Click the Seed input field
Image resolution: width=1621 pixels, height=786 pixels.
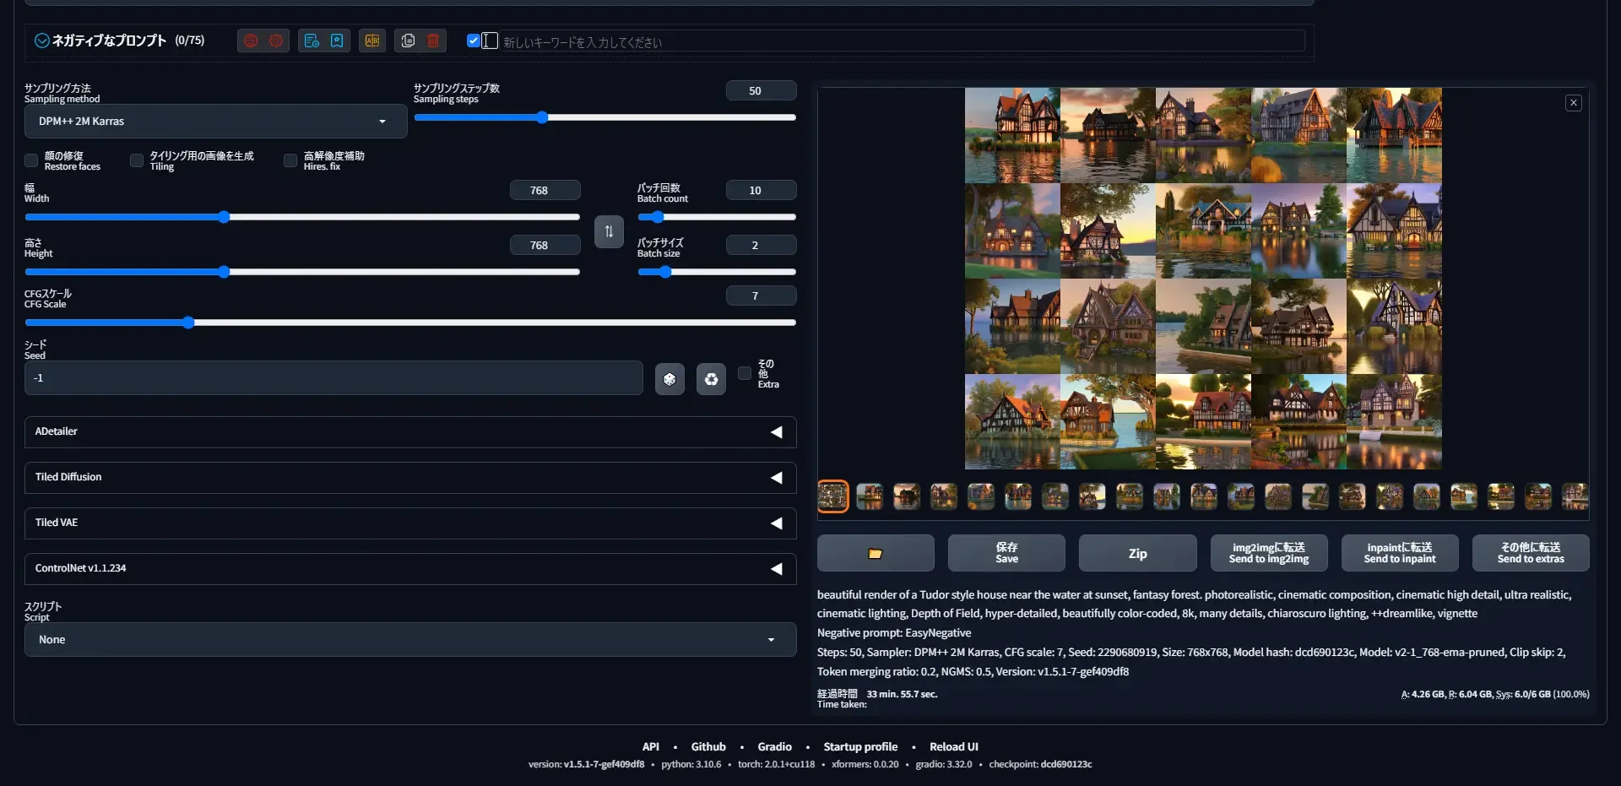[x=333, y=378]
